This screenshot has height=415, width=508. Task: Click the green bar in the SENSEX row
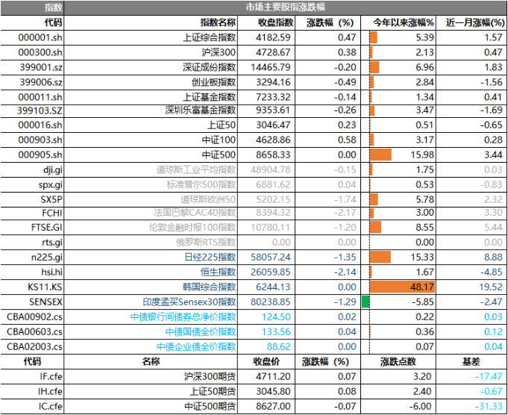pyautogui.click(x=366, y=302)
